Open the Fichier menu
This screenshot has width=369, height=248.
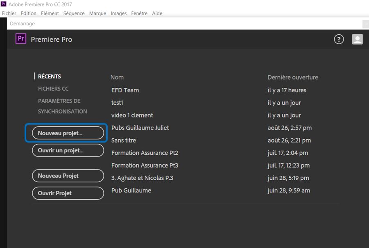(9, 13)
